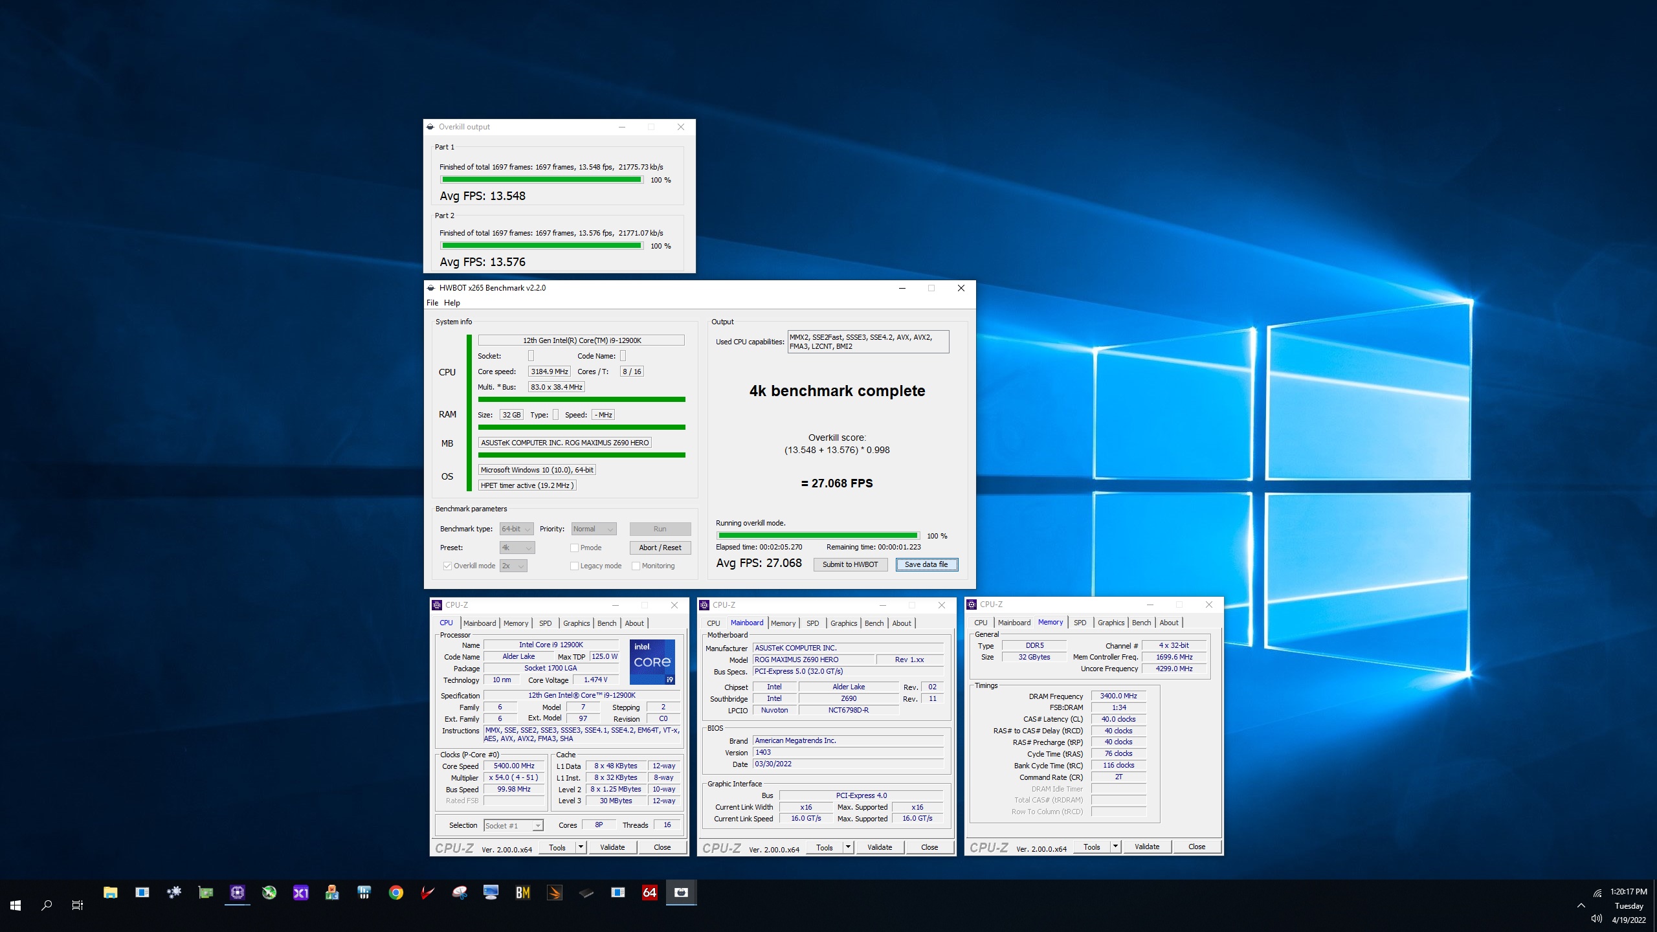Launch the purple X1 taskbar app
Viewport: 1657px width, 932px height.
coord(301,893)
